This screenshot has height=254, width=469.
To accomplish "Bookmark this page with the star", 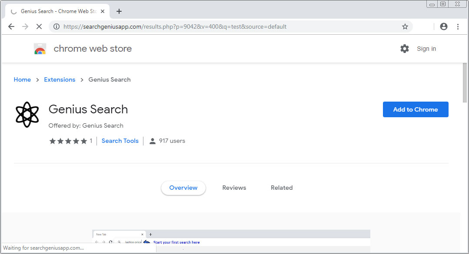I will (405, 26).
